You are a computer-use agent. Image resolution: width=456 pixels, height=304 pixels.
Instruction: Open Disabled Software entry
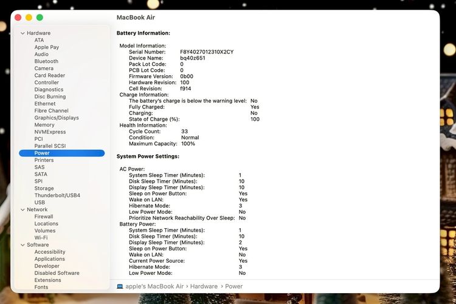[x=57, y=273]
